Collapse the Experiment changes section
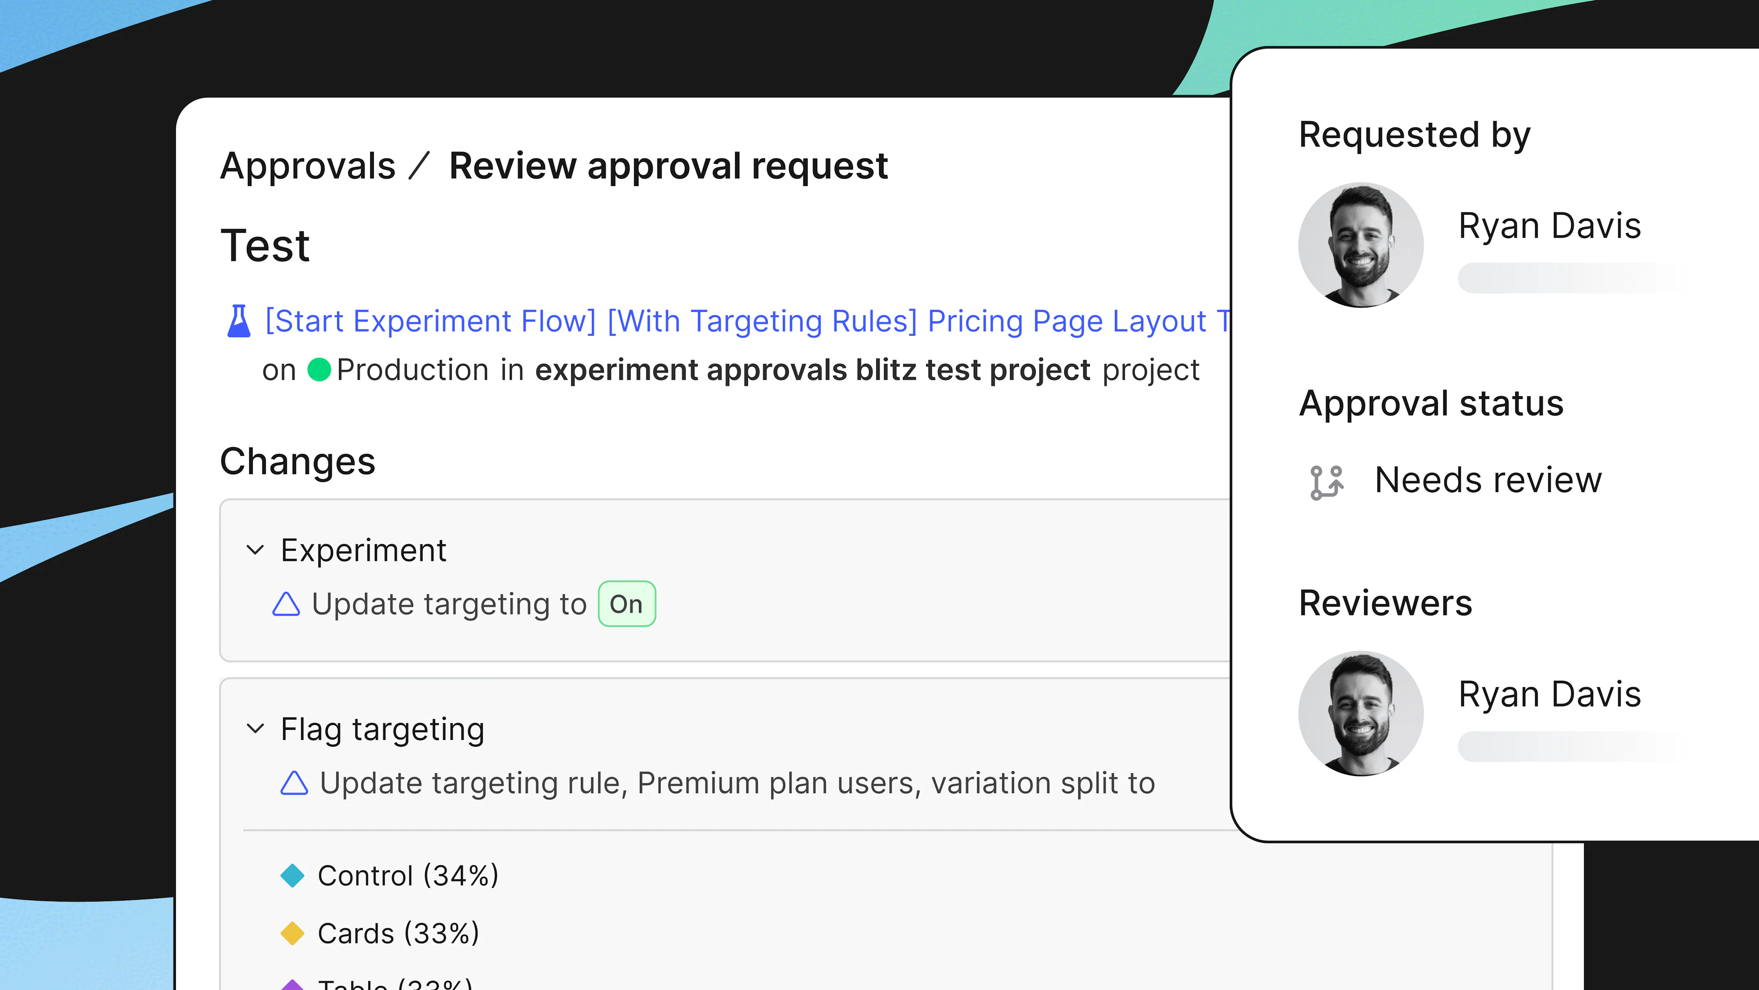 (255, 550)
